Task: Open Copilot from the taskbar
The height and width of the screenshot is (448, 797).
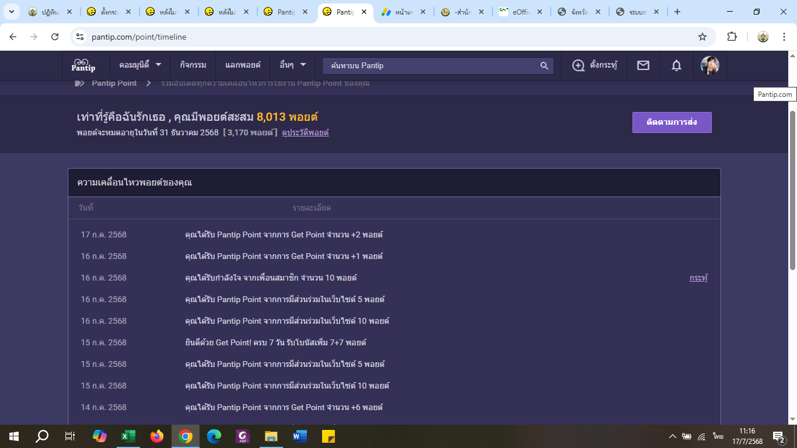Action: click(100, 436)
